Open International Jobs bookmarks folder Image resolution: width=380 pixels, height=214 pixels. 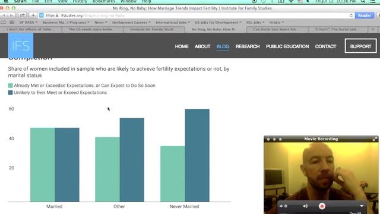tap(173, 23)
